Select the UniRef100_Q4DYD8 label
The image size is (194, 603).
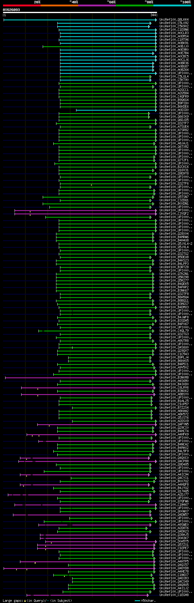click(x=174, y=568)
